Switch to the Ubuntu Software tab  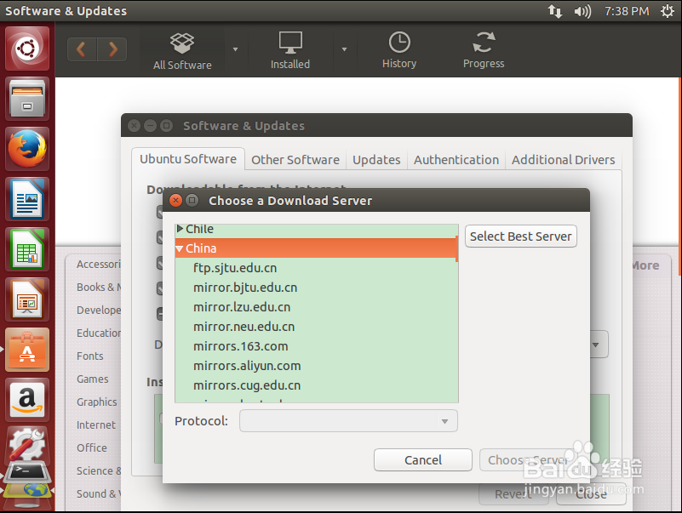coord(188,159)
